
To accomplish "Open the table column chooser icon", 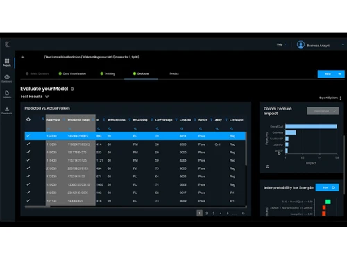I will coord(28,119).
